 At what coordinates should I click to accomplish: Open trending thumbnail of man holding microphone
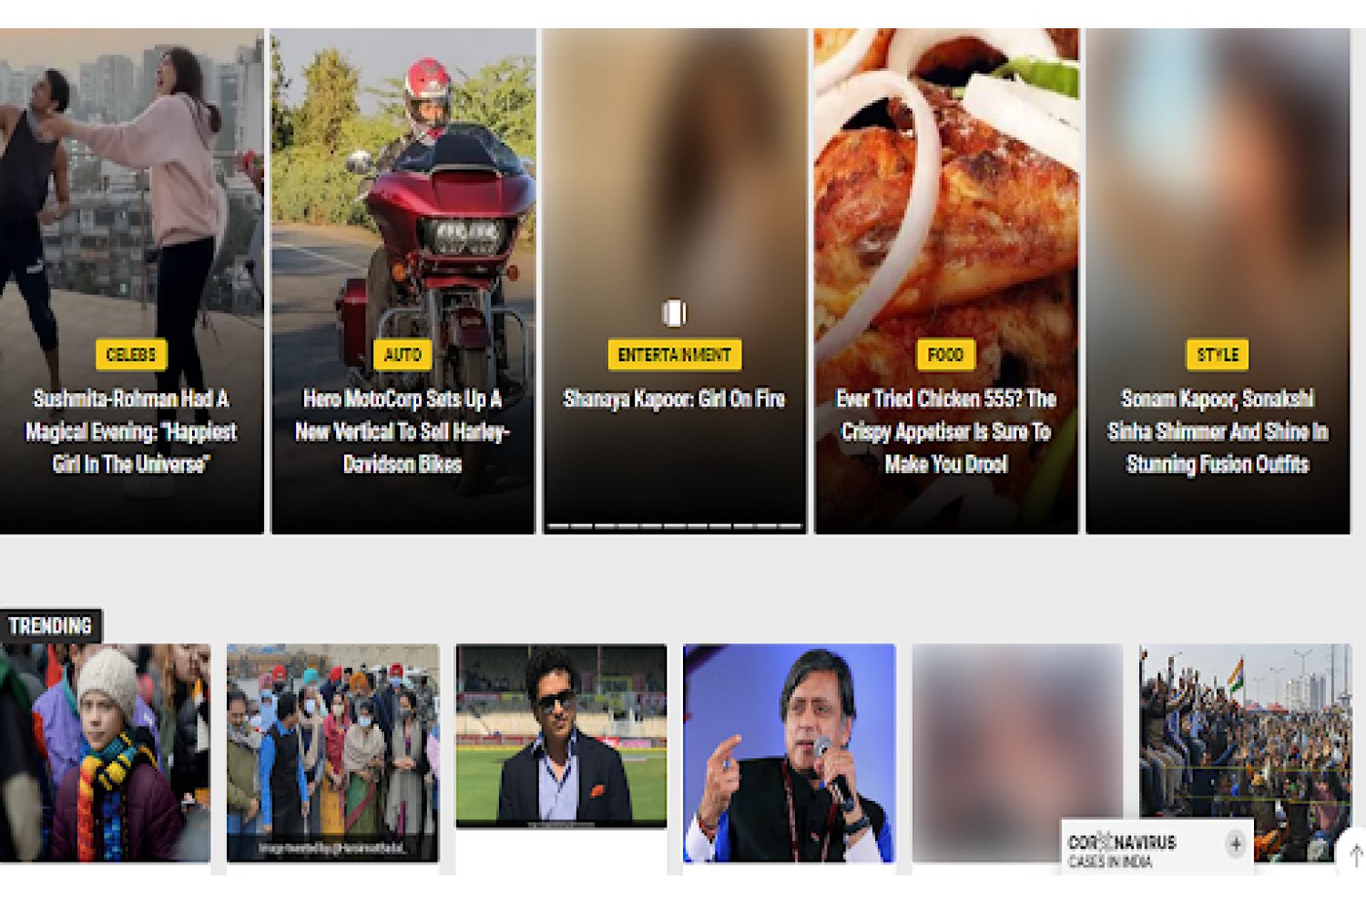[x=789, y=753]
